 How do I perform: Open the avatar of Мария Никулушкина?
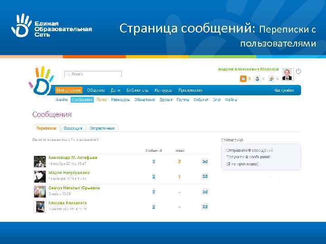click(40, 177)
